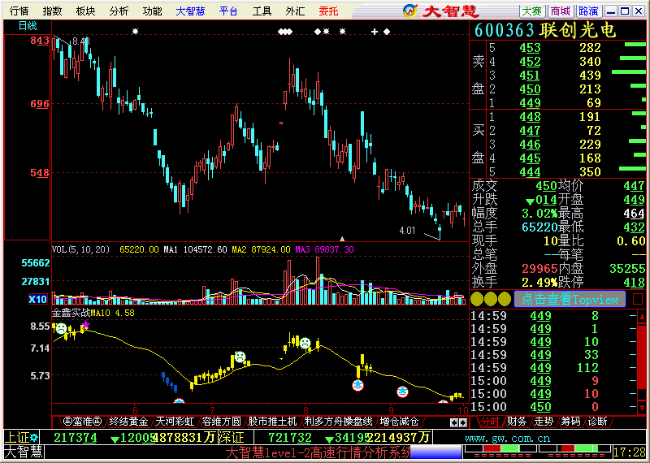Open the 板块 menu

tap(86, 11)
